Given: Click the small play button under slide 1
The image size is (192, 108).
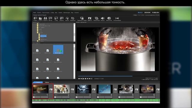Looking at the screenshot, I should (34, 97).
